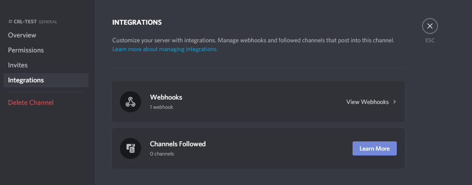Click the Webhooks title text
Viewport: 472px width, 185px height.
click(x=166, y=97)
